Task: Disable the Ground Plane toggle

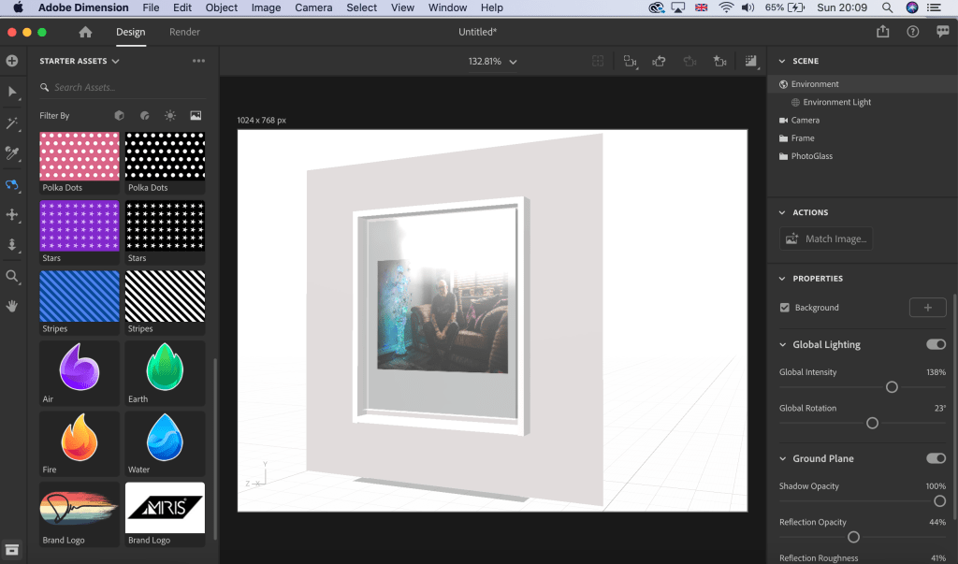Action: pyautogui.click(x=936, y=458)
